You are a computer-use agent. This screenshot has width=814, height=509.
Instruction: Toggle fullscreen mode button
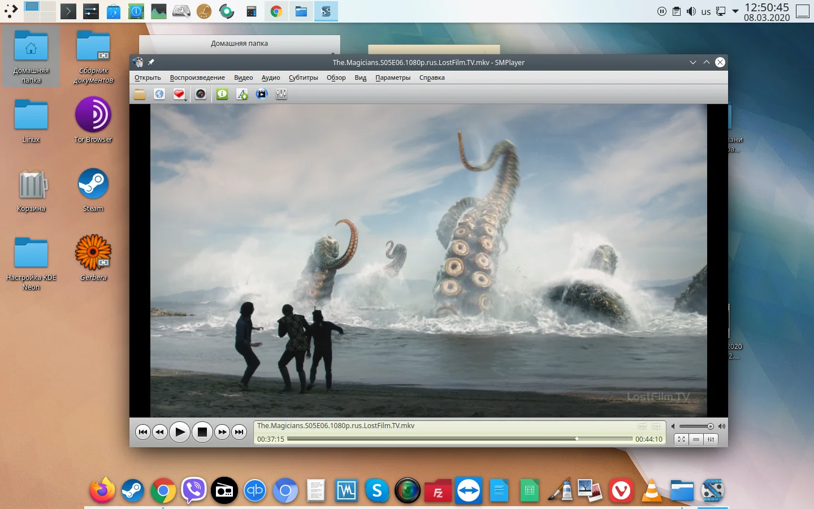click(x=682, y=439)
